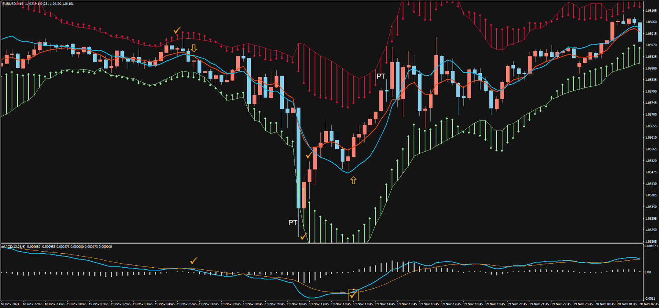Screen dimensions: 659x308
Task: Click the 1.06105 price on the scale
Action: point(650,11)
